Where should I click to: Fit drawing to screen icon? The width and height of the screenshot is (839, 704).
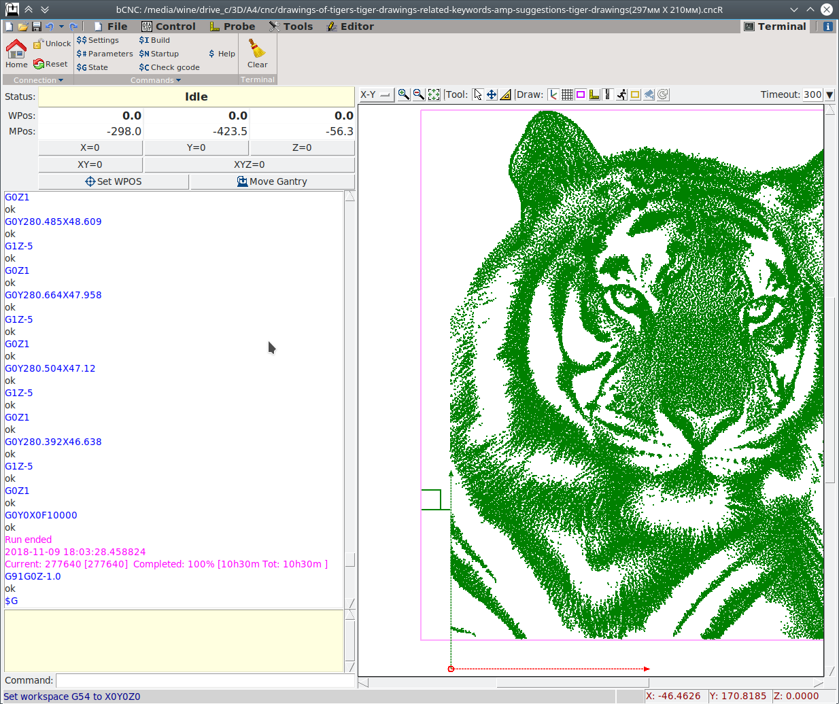coord(434,94)
